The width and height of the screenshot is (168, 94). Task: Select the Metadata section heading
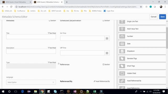[10, 21]
